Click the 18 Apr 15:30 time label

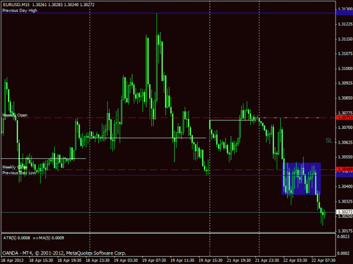point(41,261)
